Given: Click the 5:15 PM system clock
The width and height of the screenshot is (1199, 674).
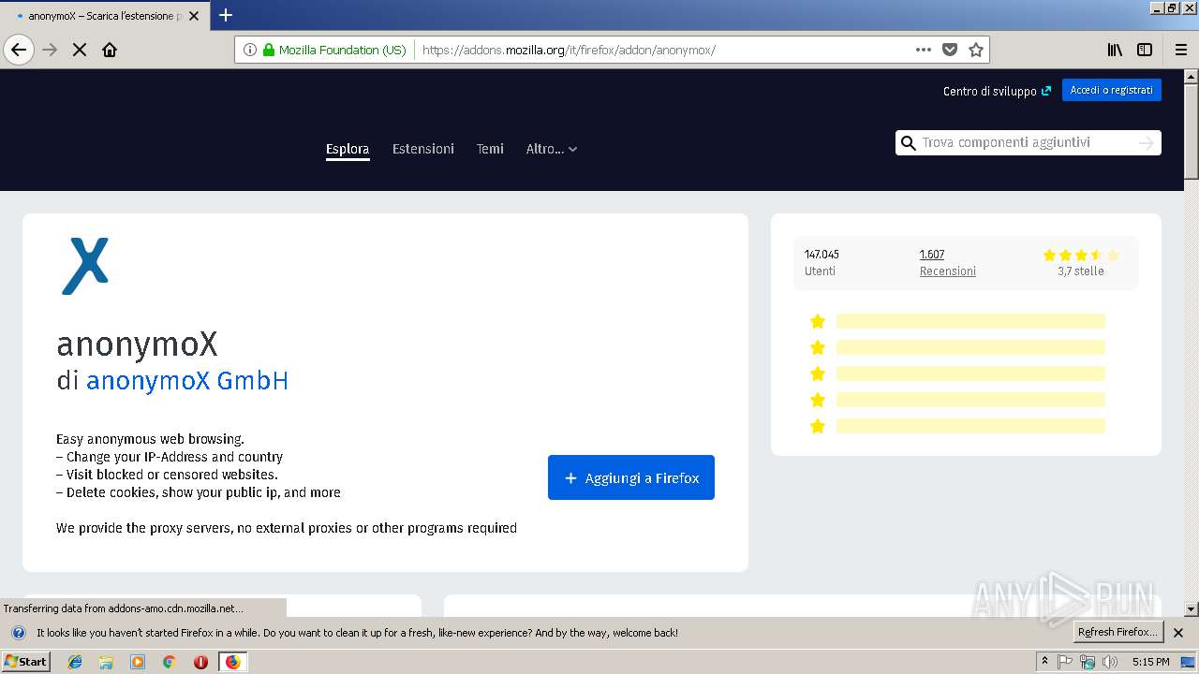Looking at the screenshot, I should point(1150,662).
